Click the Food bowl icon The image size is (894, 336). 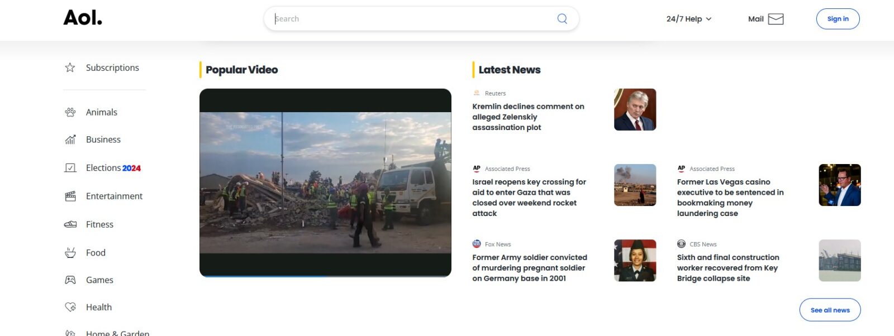tap(70, 253)
